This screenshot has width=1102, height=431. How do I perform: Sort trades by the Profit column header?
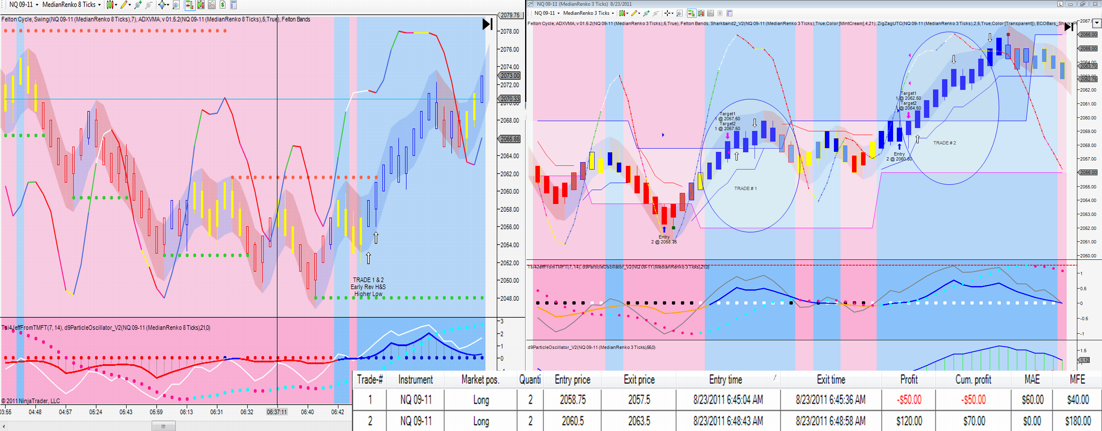pos(909,380)
